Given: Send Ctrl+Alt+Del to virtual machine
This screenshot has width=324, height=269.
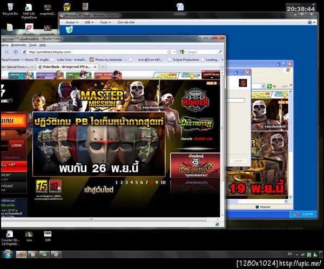Looking at the screenshot, I should point(126,22).
